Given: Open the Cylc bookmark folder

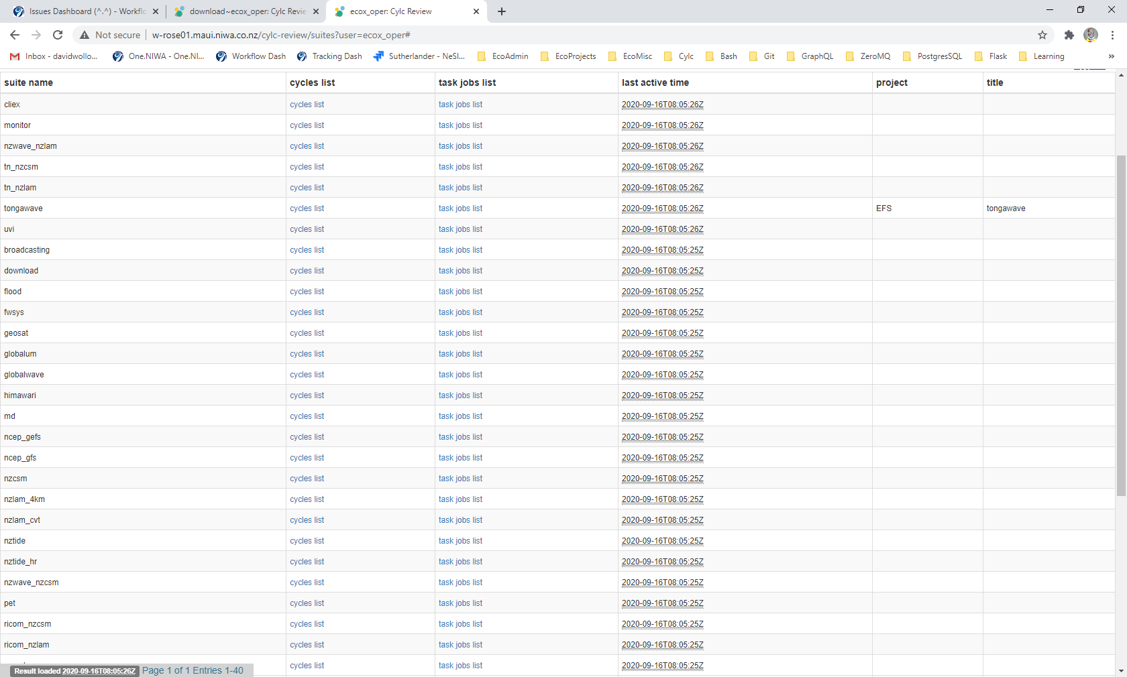Looking at the screenshot, I should 678,56.
